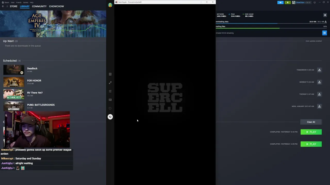Image resolution: width=330 pixels, height=185 pixels.
Task: Click download icon next to 35.2 GB
Action: [326, 22]
